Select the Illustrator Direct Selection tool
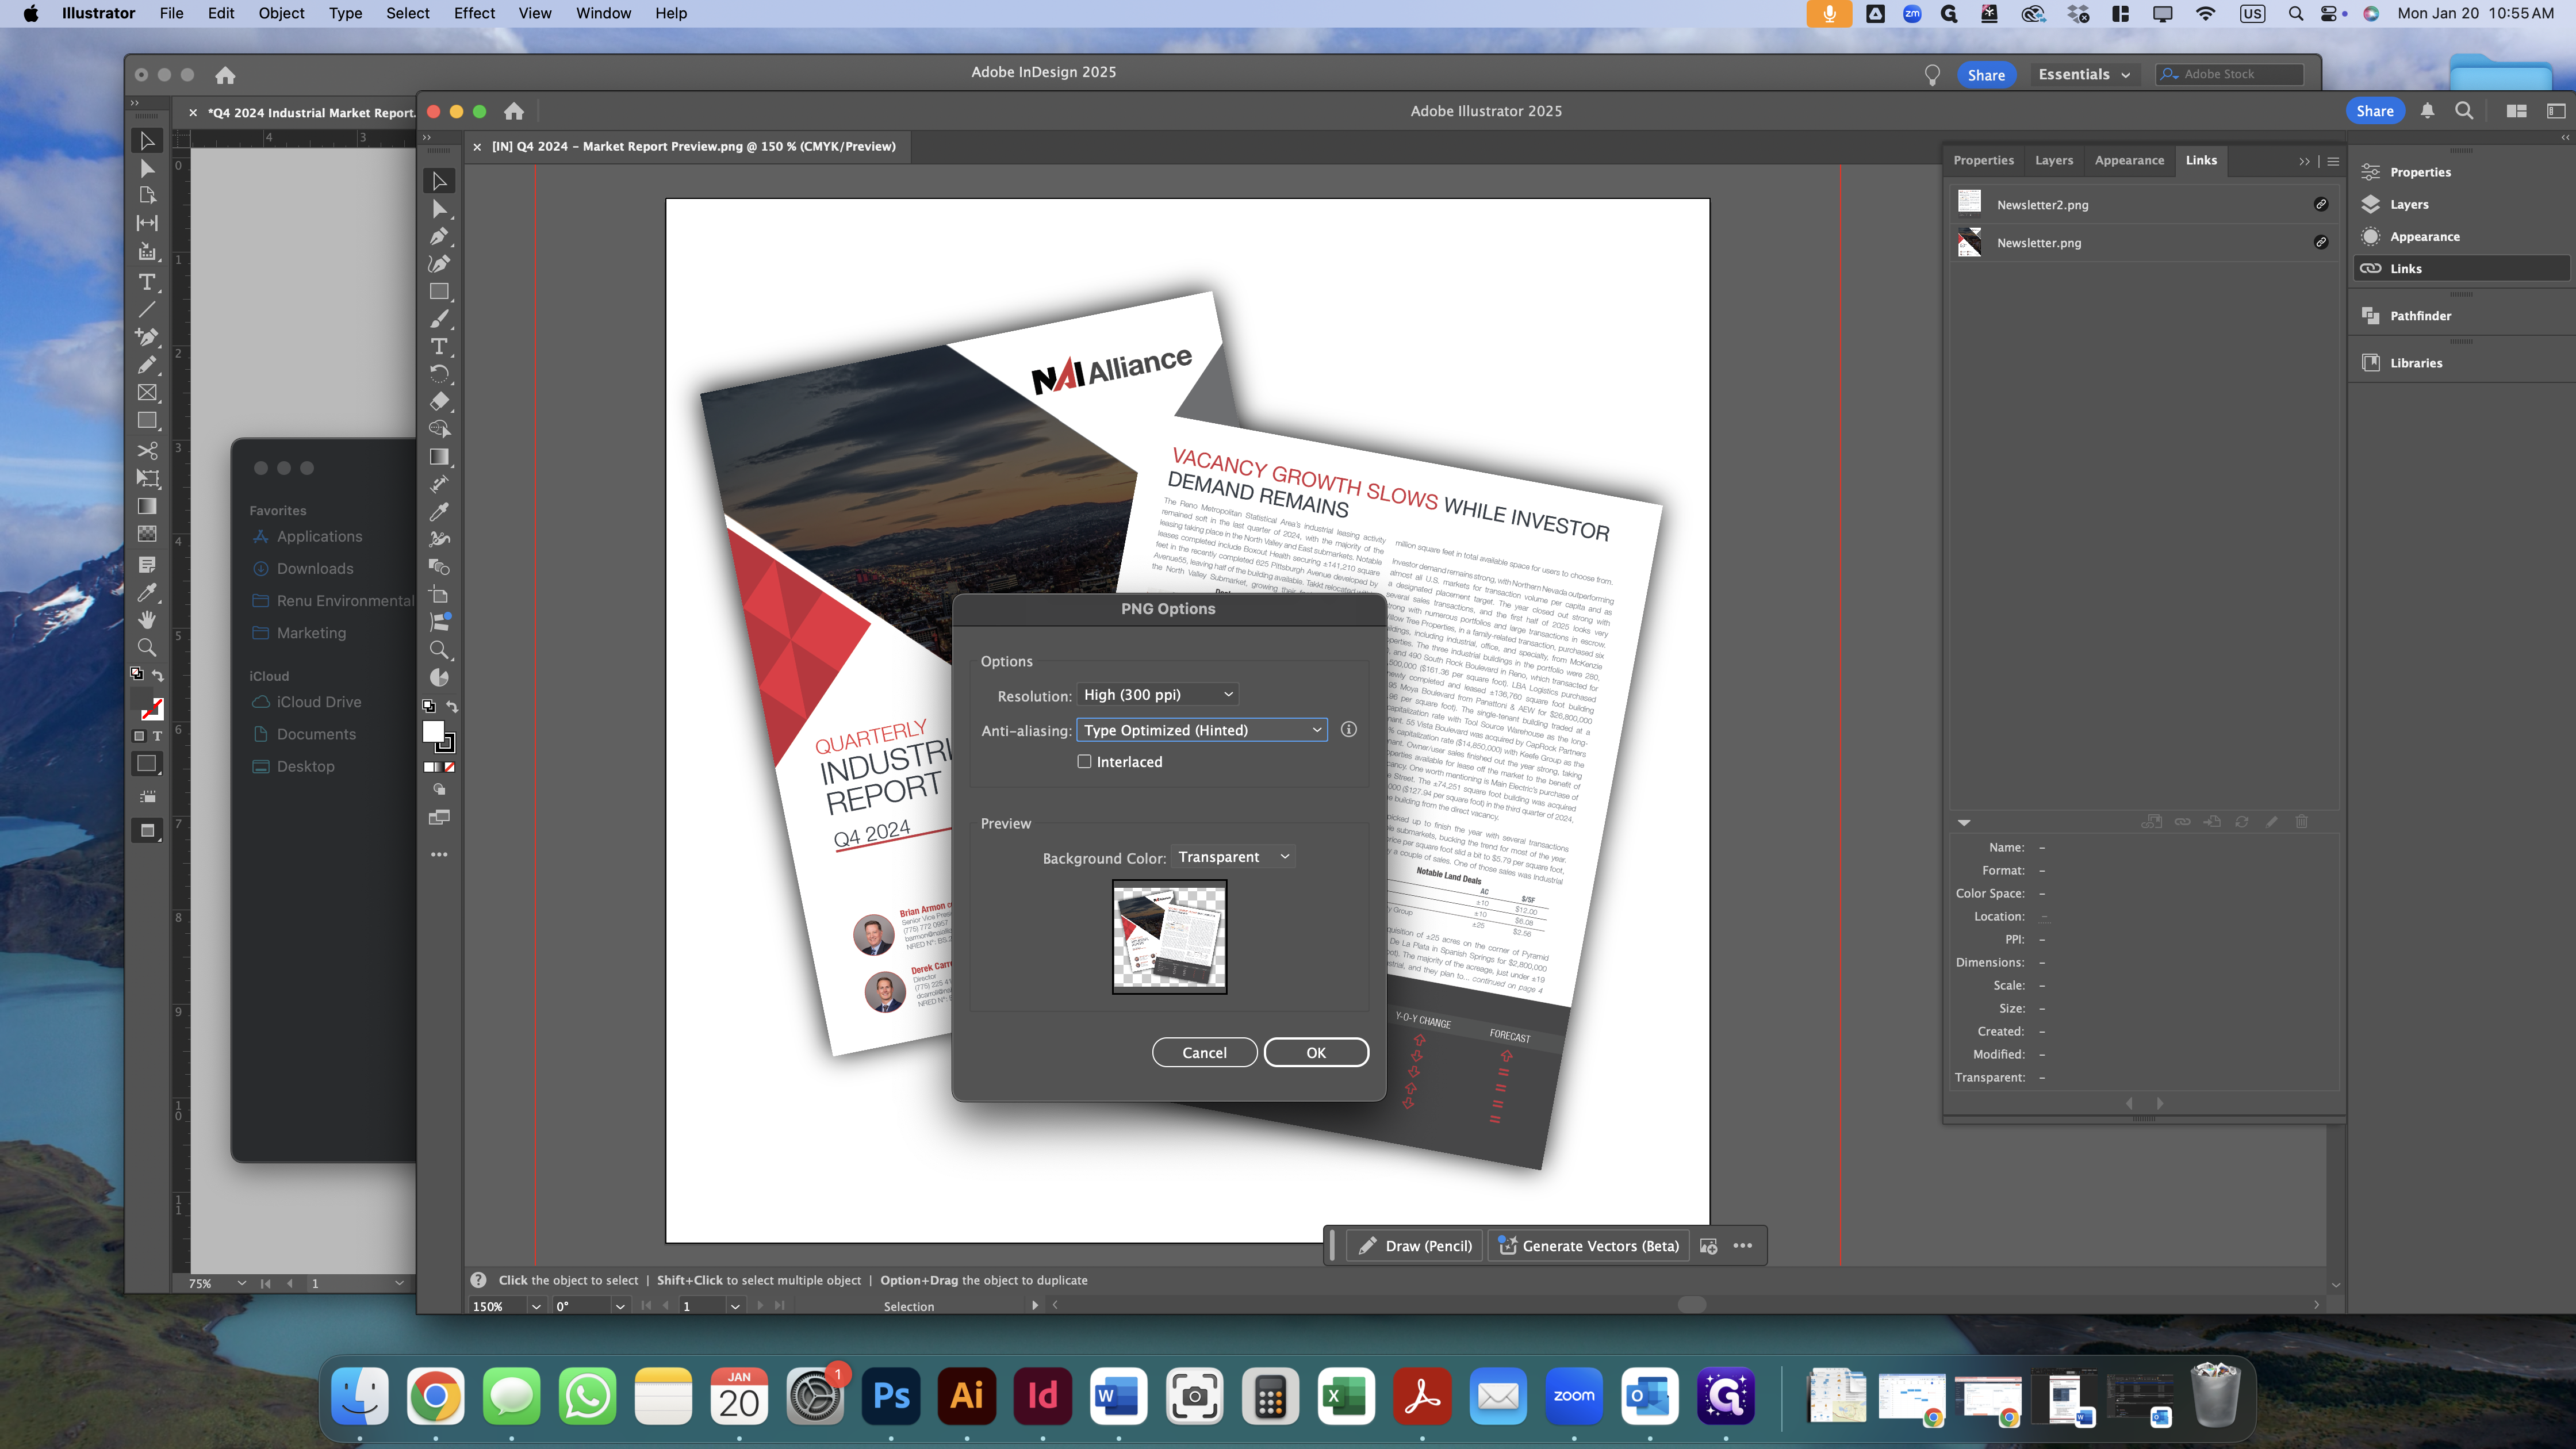 439,209
